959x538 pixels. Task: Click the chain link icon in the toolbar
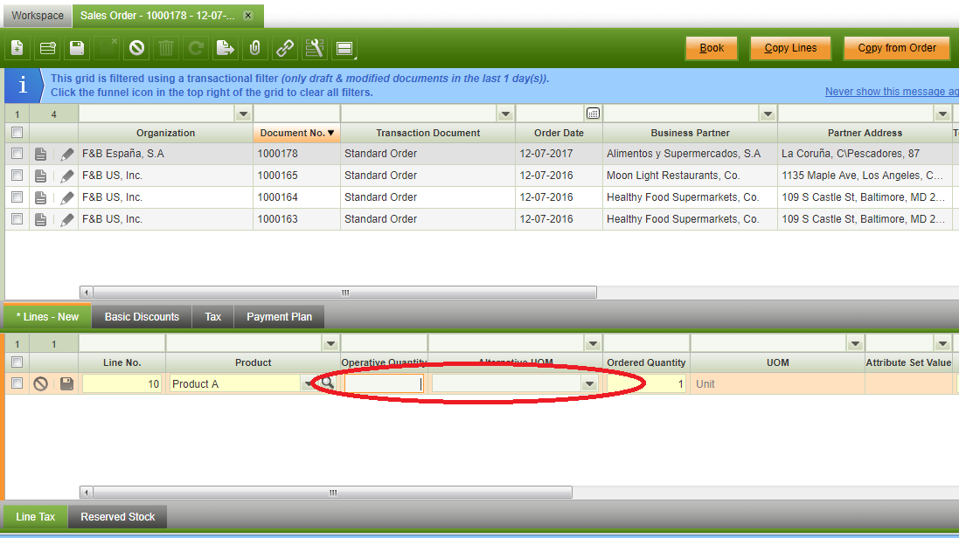click(x=285, y=48)
